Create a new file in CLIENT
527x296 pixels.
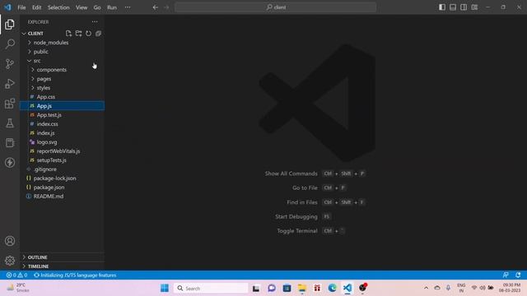tap(68, 33)
